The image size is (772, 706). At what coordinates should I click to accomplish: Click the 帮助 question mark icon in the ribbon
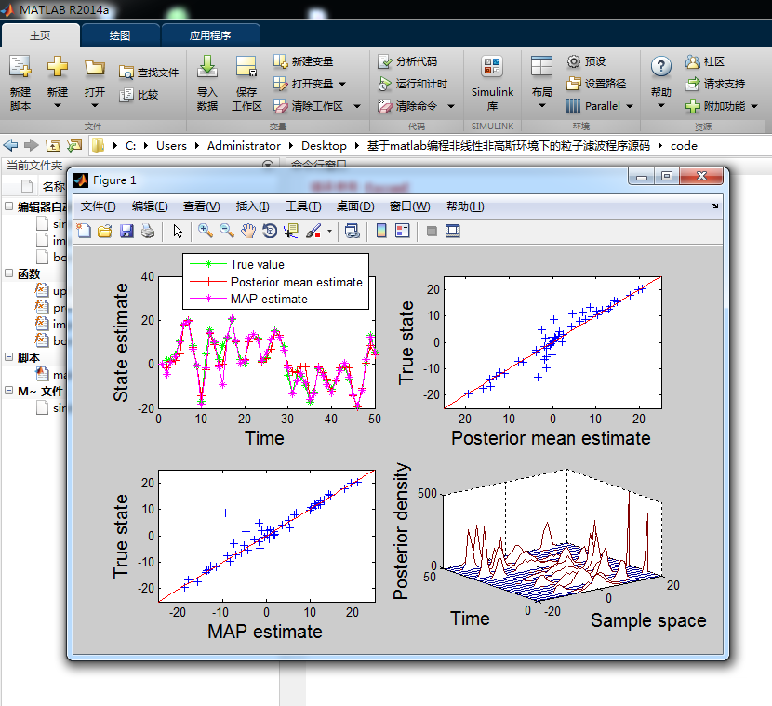[x=660, y=66]
